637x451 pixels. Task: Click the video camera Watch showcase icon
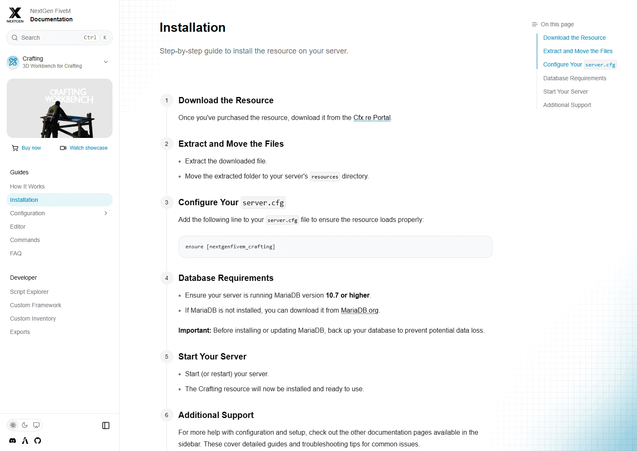[63, 148]
